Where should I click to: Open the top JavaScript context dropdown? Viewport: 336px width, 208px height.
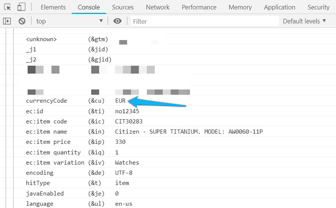click(69, 21)
